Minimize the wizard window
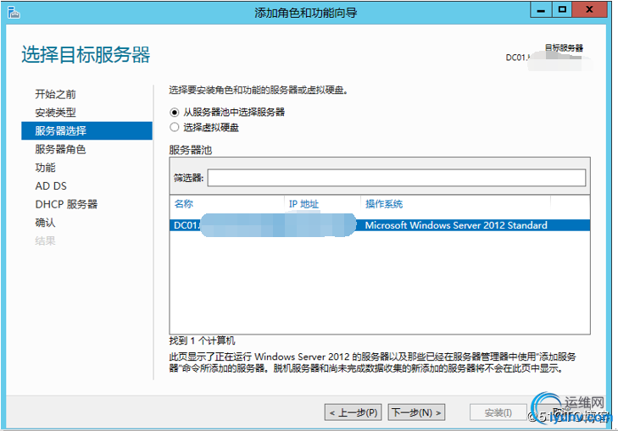Image resolution: width=618 pixels, height=431 pixels. pyautogui.click(x=541, y=9)
